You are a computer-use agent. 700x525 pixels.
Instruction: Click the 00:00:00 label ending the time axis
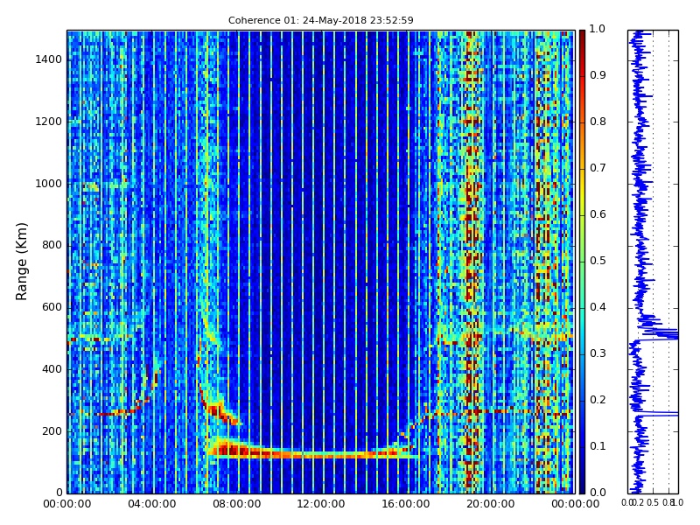(576, 504)
